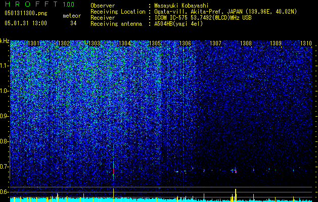Click the 1.1 kHz frequency label

tap(5, 66)
